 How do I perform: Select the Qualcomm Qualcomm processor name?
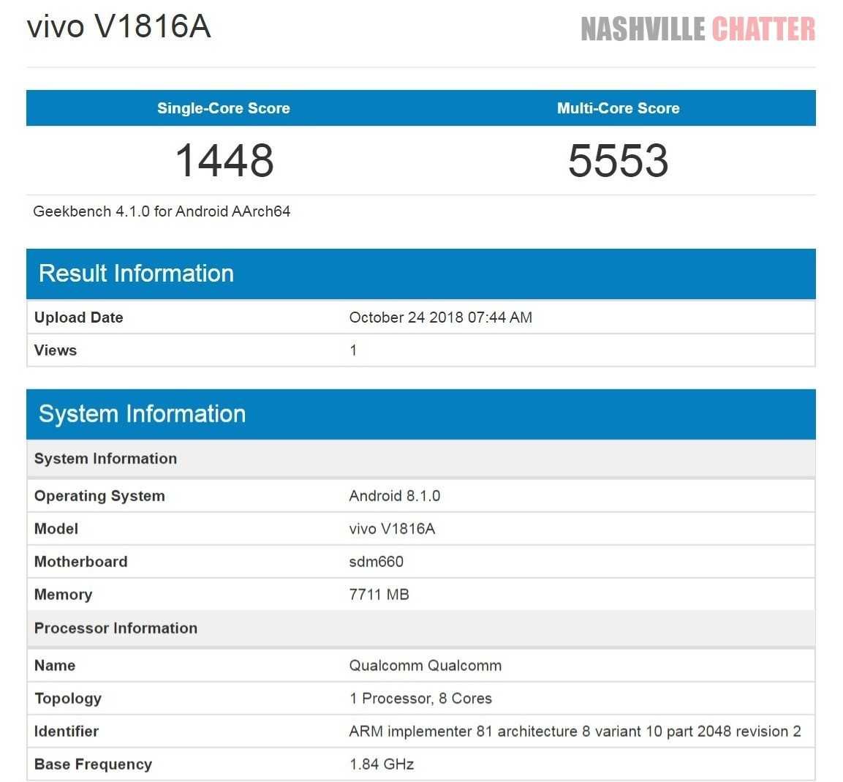point(426,665)
